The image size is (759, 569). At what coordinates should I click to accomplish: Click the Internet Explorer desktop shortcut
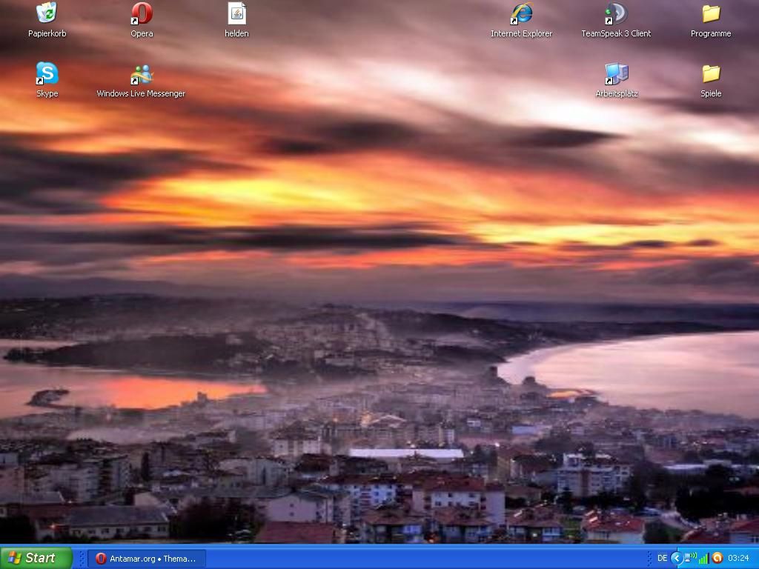[521, 14]
